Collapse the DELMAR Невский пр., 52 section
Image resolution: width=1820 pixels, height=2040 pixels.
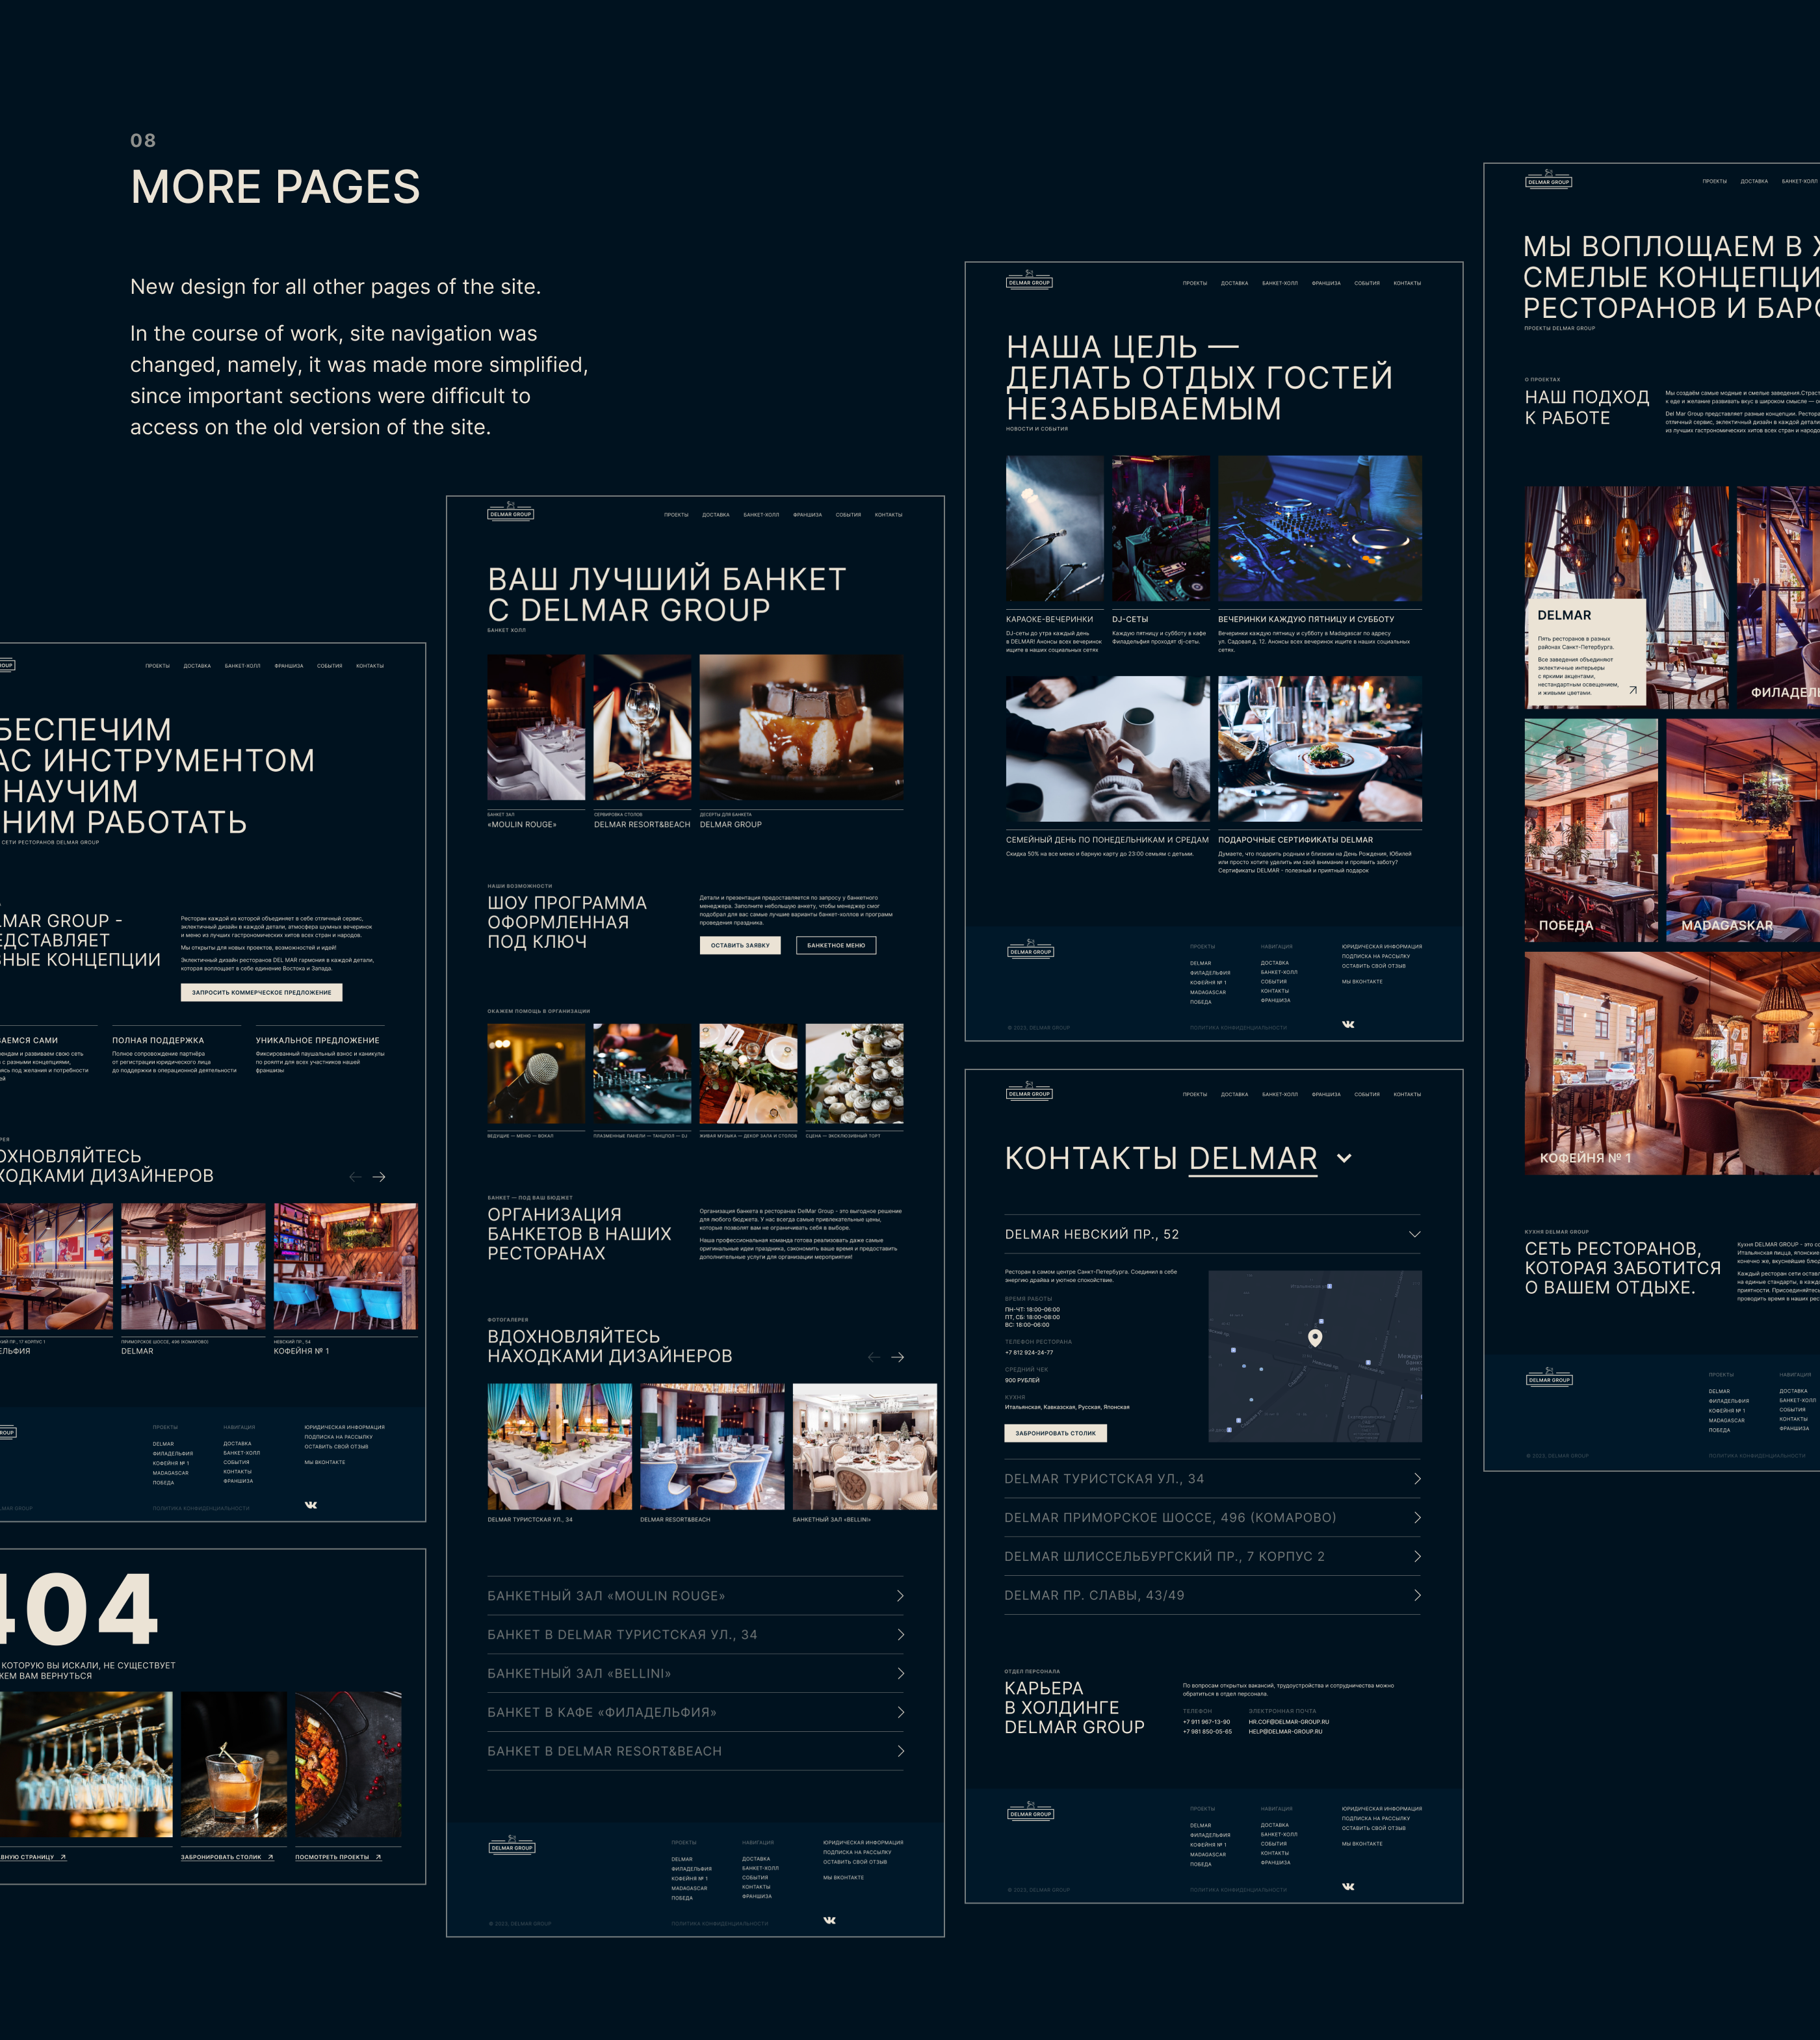click(x=1414, y=1234)
